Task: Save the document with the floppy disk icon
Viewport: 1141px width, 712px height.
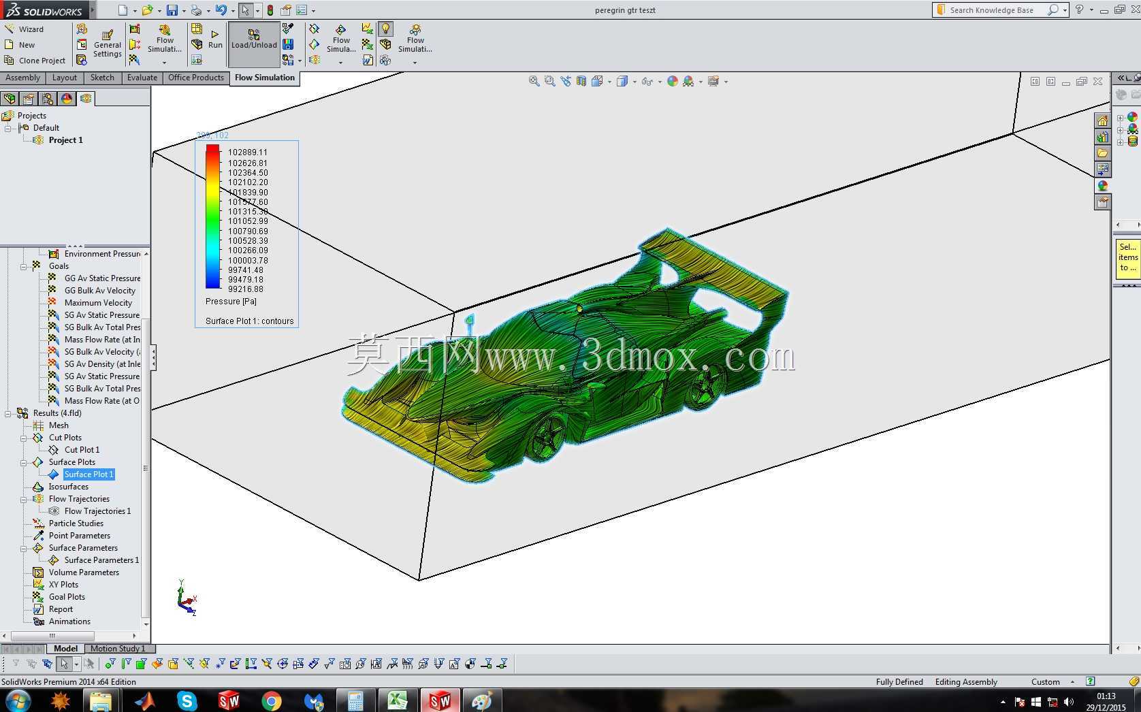Action: point(172,10)
